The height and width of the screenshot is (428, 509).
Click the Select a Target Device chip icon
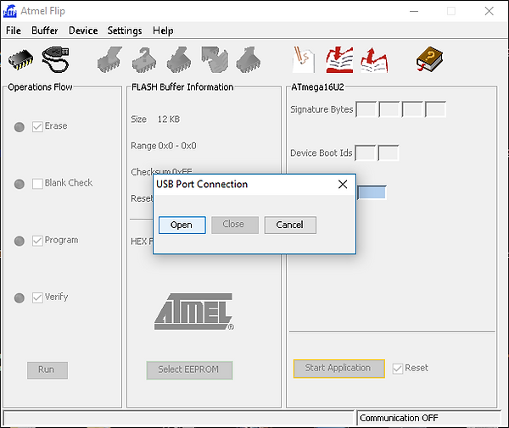(x=20, y=59)
